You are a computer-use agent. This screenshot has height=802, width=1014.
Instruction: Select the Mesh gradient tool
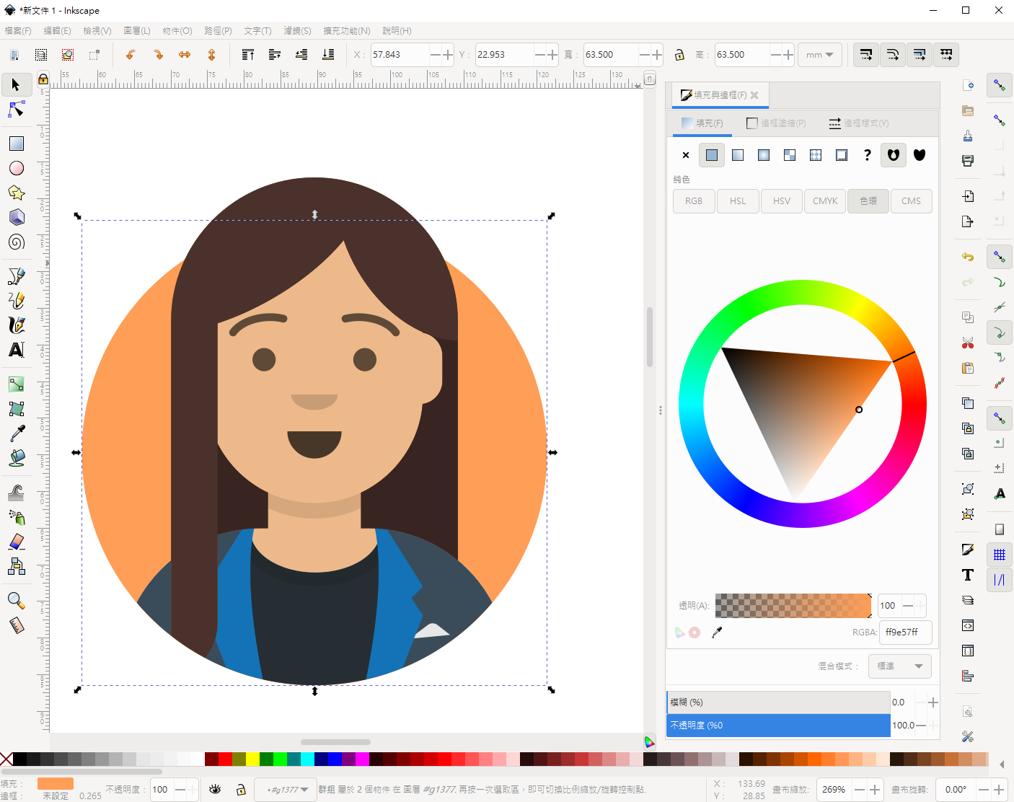pos(16,409)
